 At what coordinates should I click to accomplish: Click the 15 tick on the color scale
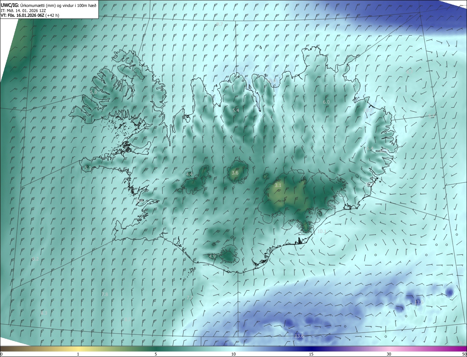coord(311,354)
